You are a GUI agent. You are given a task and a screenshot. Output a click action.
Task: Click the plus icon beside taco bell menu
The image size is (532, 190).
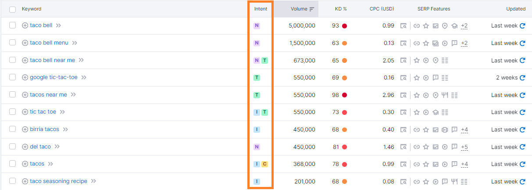(x=25, y=43)
